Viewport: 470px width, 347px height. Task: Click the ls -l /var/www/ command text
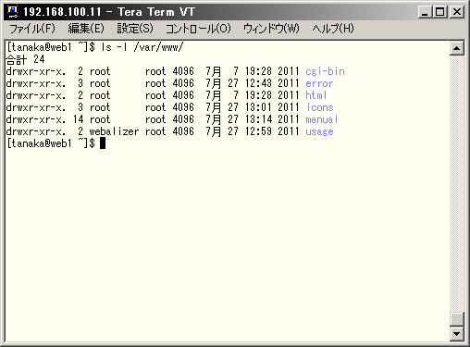click(142, 47)
